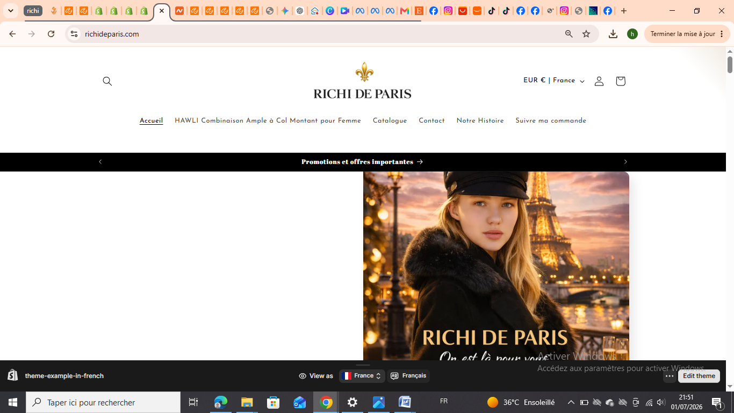
Task: Switch to the Gemini sparkle tab
Action: (285, 11)
